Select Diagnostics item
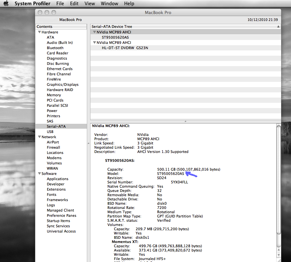 (57, 58)
